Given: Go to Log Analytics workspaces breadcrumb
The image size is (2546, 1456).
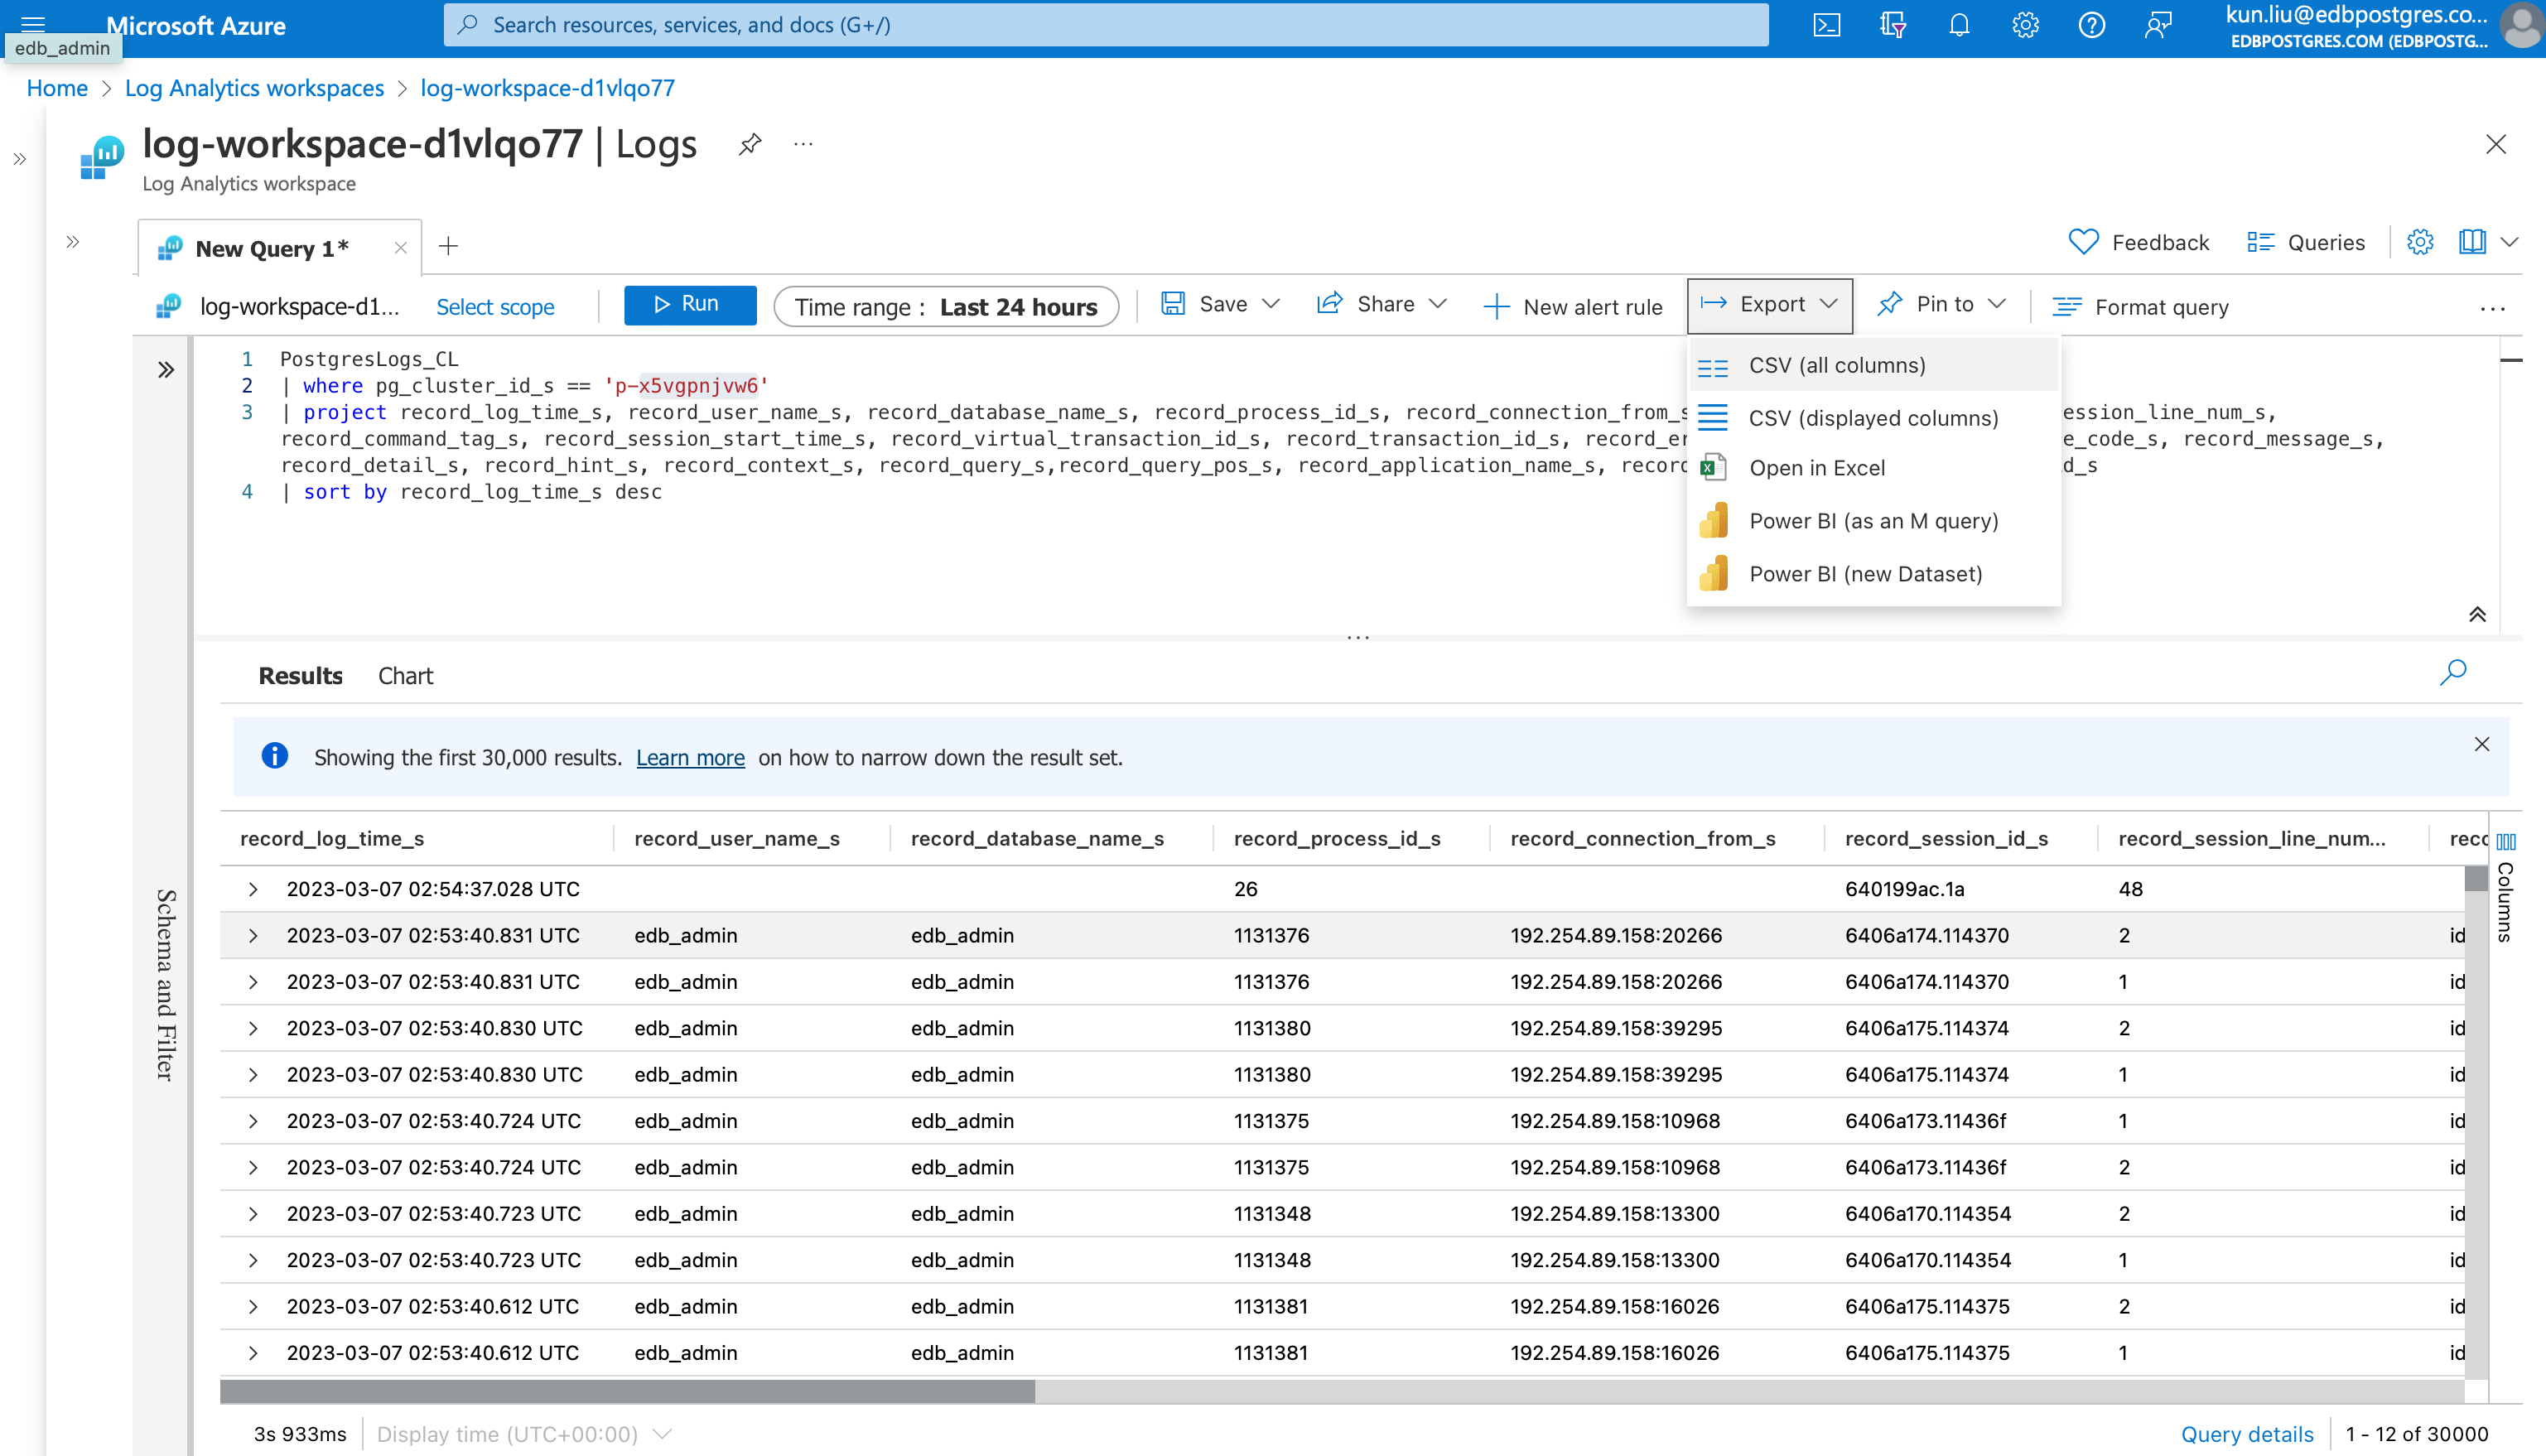Looking at the screenshot, I should click(x=254, y=88).
